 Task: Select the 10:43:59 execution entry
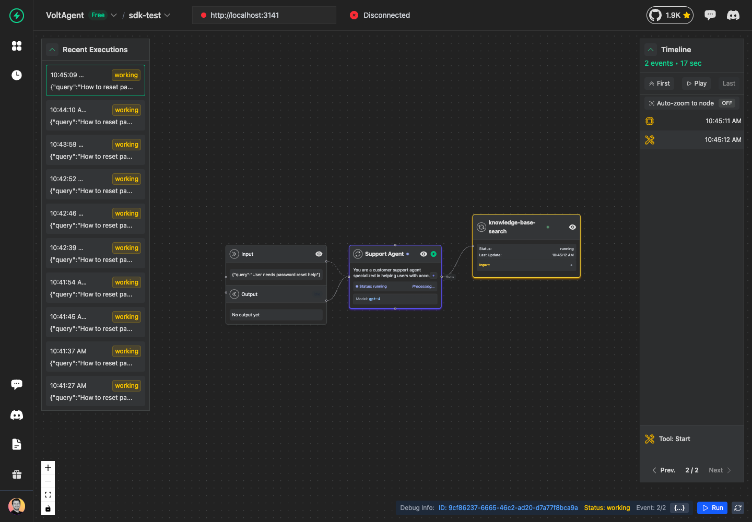pyautogui.click(x=96, y=150)
